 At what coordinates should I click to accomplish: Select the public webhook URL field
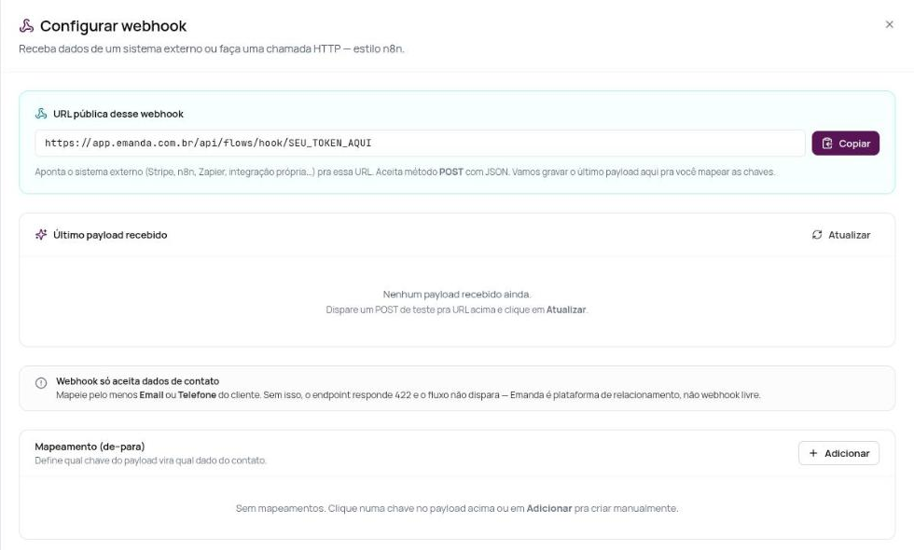tap(420, 144)
